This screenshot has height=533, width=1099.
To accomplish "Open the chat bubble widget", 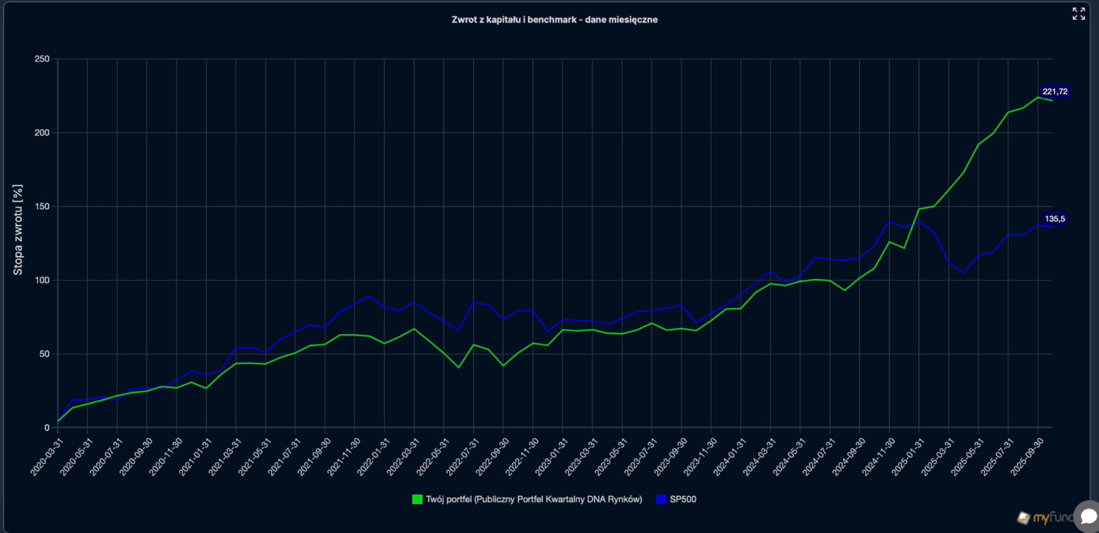I will (1087, 515).
